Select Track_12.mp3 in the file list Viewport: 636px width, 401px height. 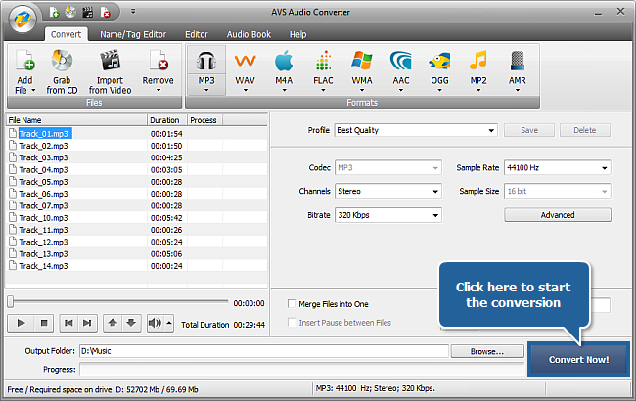43,242
